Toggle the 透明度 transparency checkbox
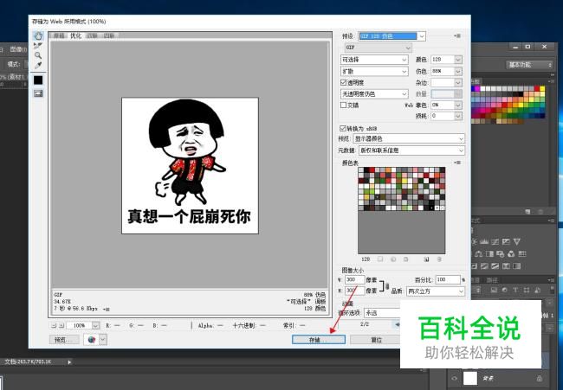The image size is (563, 390). tap(344, 82)
